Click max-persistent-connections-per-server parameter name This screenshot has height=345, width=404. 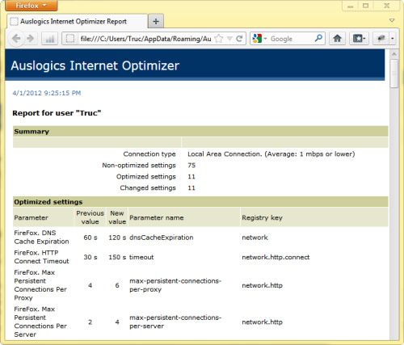(x=175, y=322)
